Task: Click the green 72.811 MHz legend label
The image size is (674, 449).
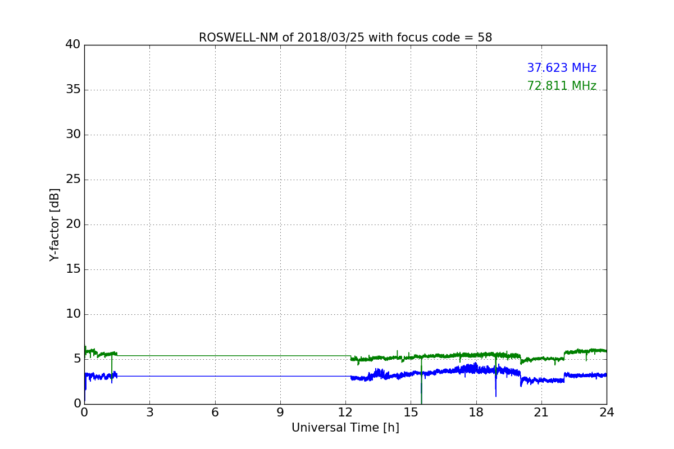Action: (562, 86)
